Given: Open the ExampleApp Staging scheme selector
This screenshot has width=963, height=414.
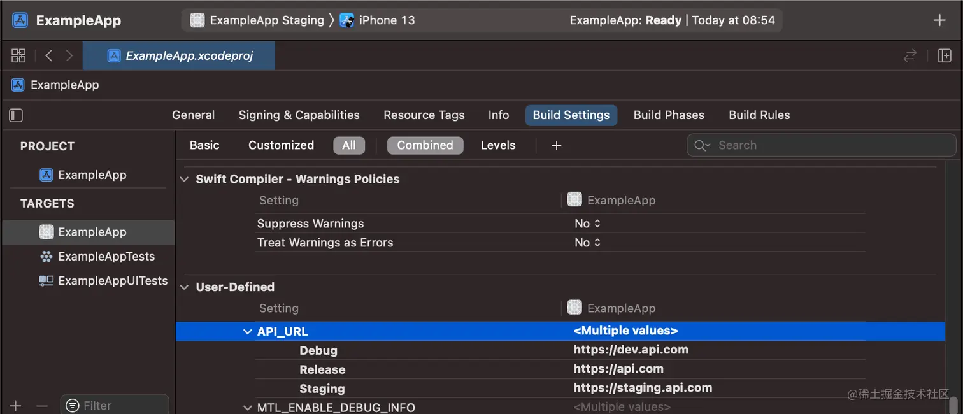Looking at the screenshot, I should click(257, 20).
